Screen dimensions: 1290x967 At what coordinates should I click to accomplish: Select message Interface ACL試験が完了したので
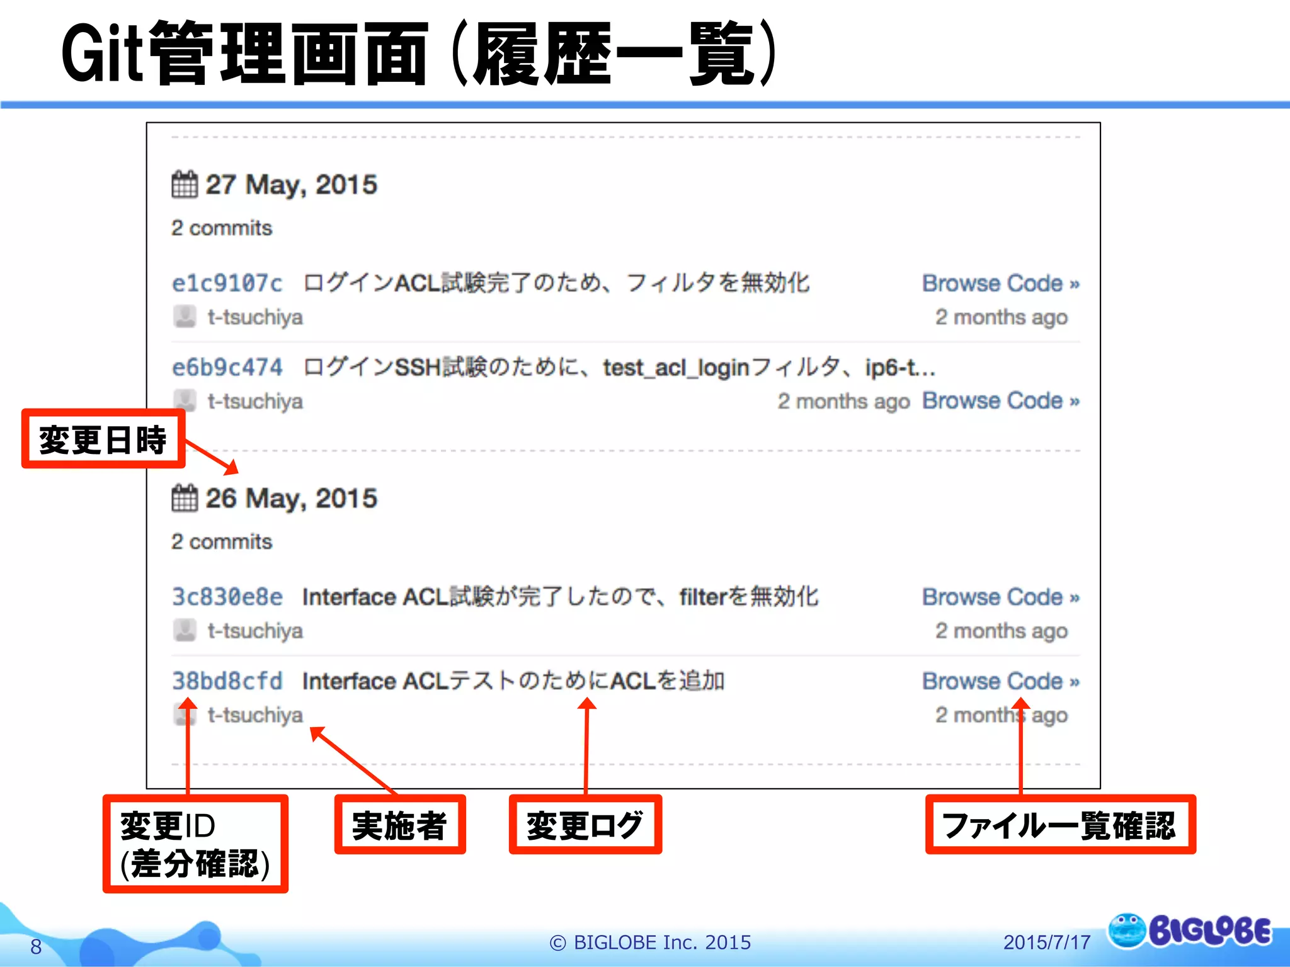click(x=561, y=596)
